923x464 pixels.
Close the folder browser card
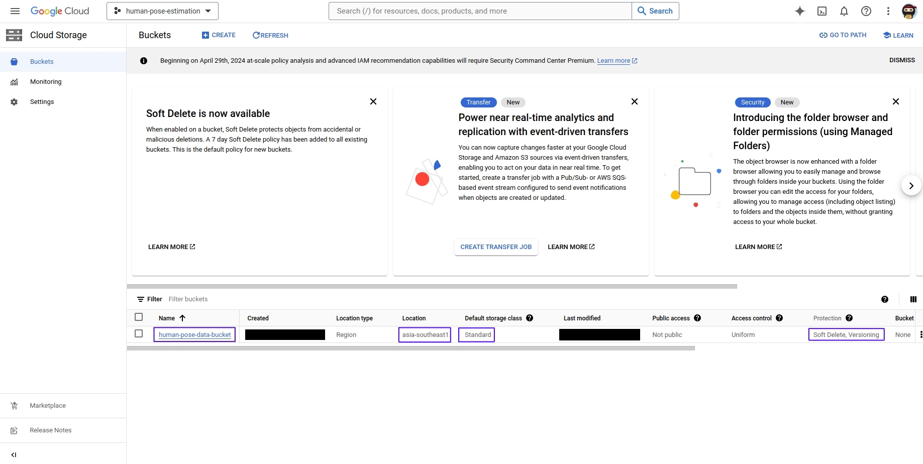(x=896, y=101)
